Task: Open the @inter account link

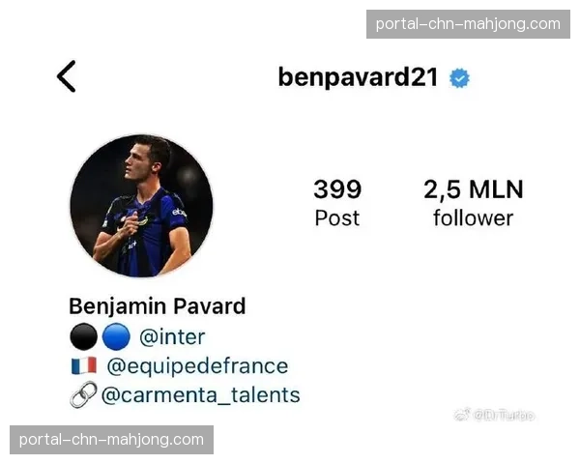Action: click(172, 336)
